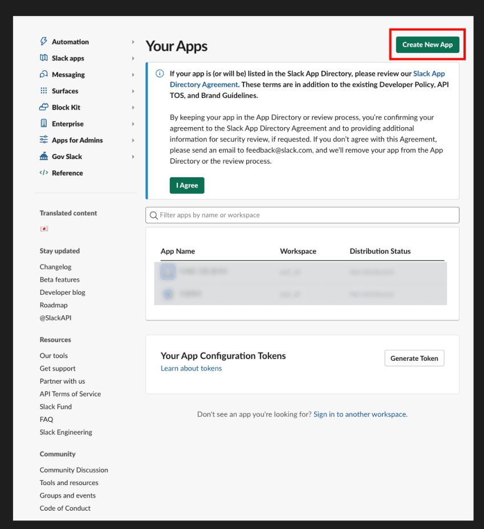Click the Your App Configuration Tokens heading
The image size is (484, 529).
[x=223, y=356]
